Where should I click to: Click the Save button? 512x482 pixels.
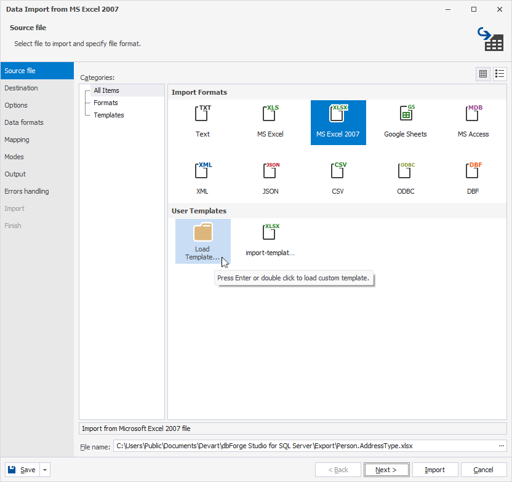22,470
